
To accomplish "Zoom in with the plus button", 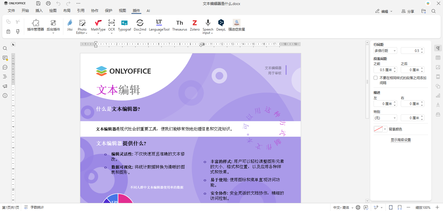I will pos(437,207).
